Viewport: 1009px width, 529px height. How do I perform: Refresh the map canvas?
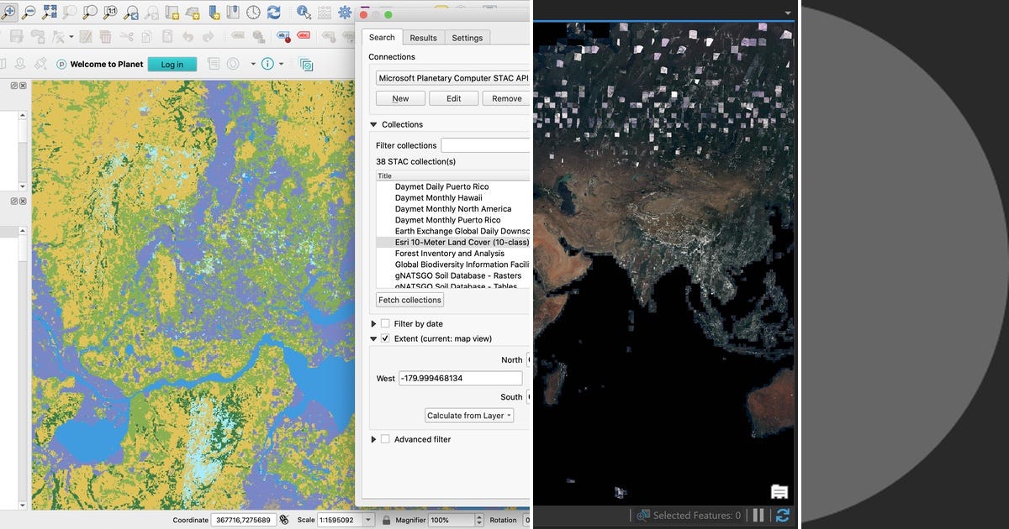(274, 13)
